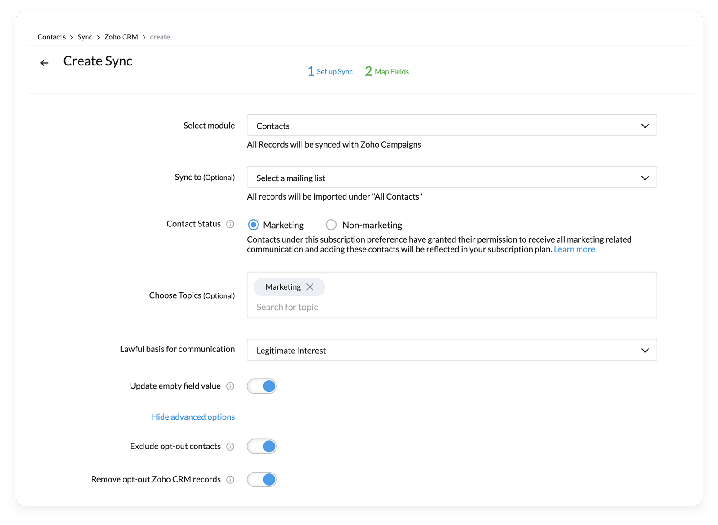Select the Marketing contact status radio button
Image resolution: width=718 pixels, height=525 pixels.
[254, 225]
